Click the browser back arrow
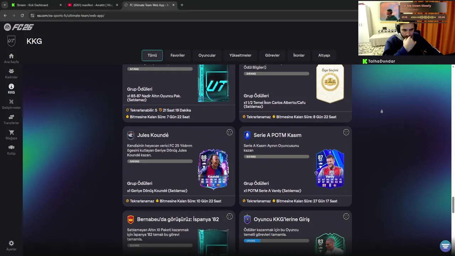Screen dimensions: 455x256 click(5, 16)
